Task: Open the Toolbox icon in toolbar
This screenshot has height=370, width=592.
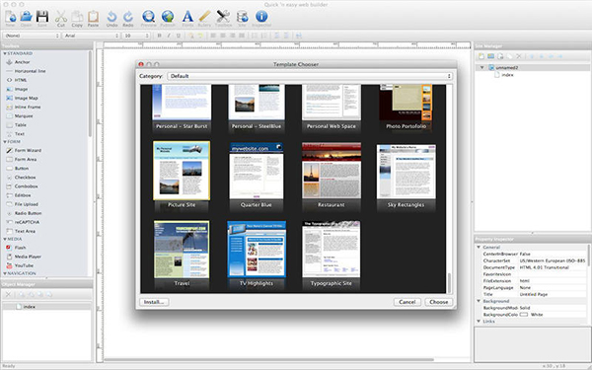Action: pos(223,17)
